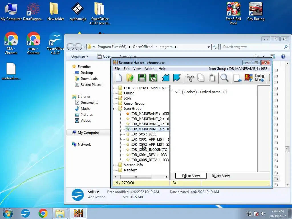Open the View menu
The image size is (292, 219).
pos(137,69)
